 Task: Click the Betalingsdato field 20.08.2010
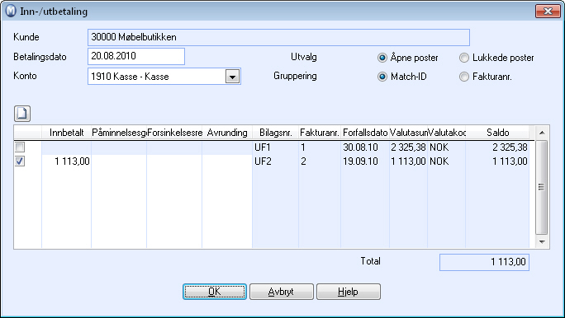pyautogui.click(x=136, y=56)
